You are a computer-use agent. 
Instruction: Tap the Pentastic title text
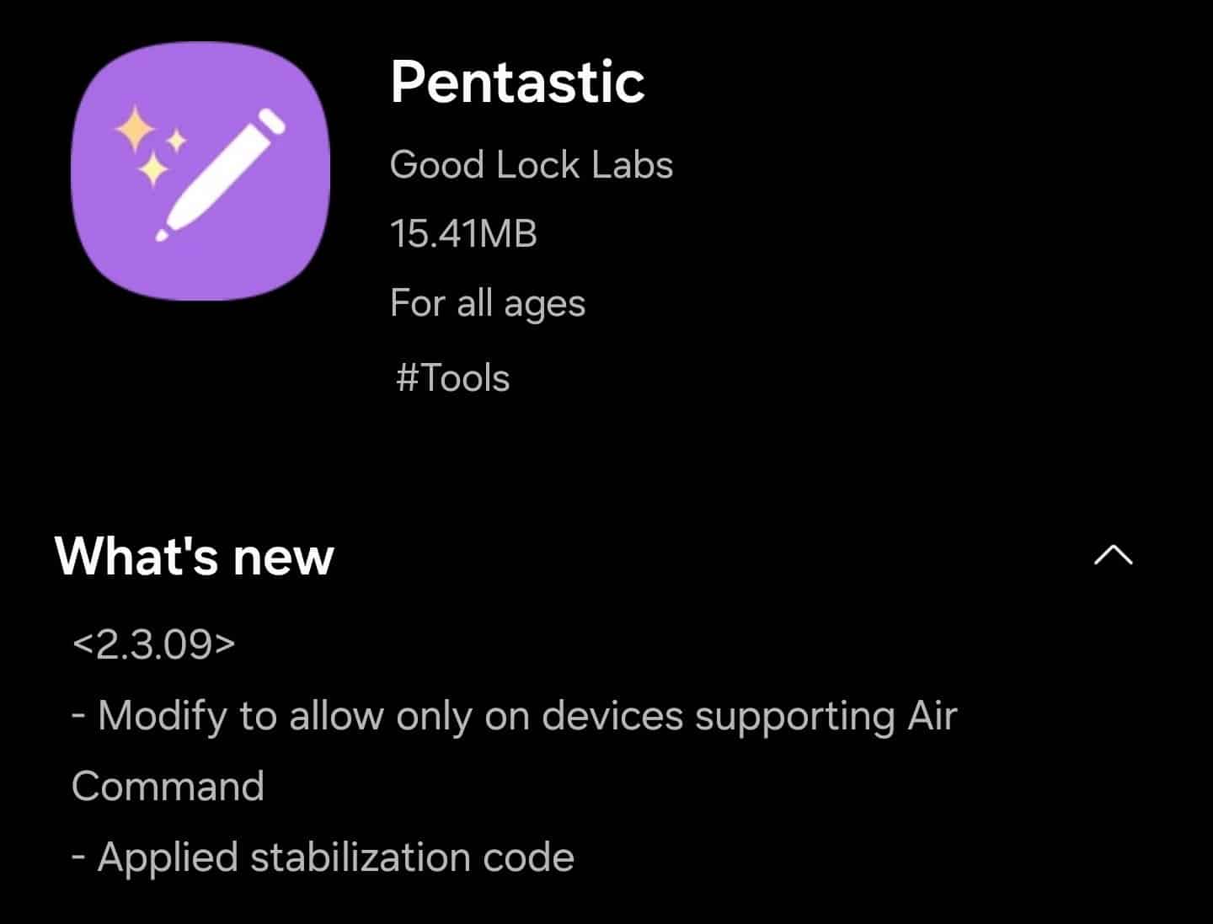tap(519, 82)
